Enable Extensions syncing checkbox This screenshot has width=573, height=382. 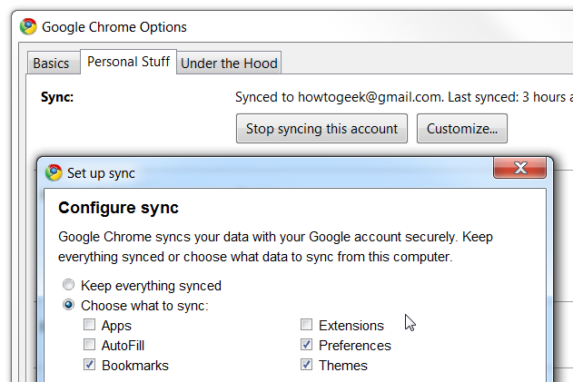307,326
